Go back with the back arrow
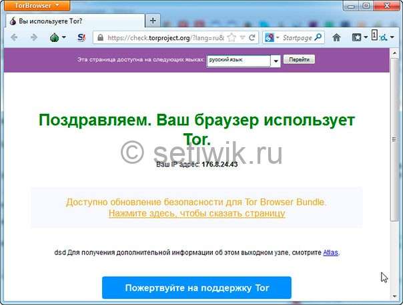403x305 pixels. click(15, 38)
